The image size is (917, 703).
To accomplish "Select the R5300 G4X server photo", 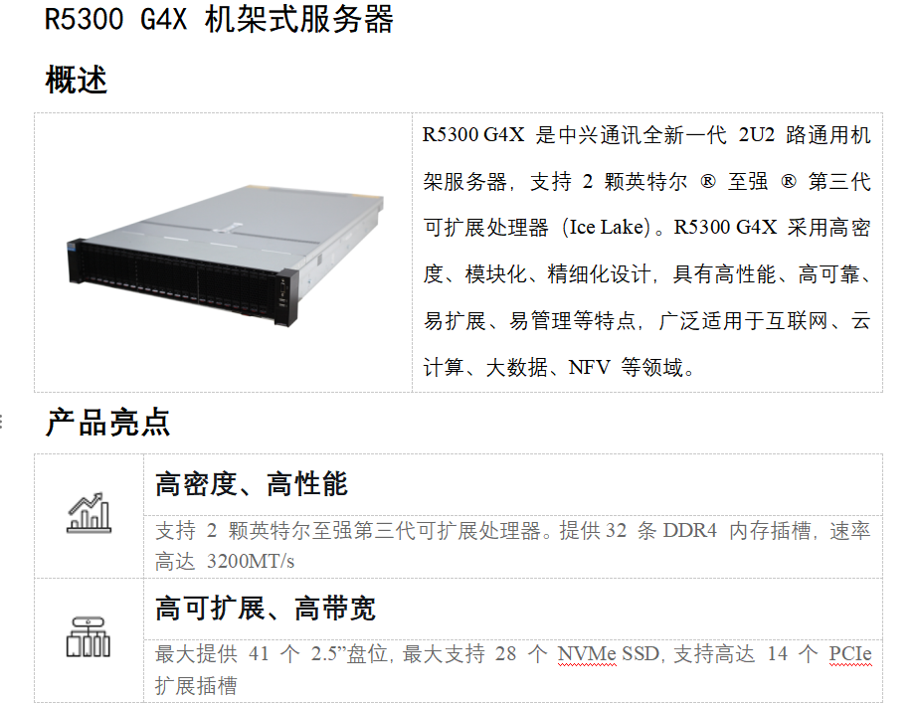I will pyautogui.click(x=225, y=255).
